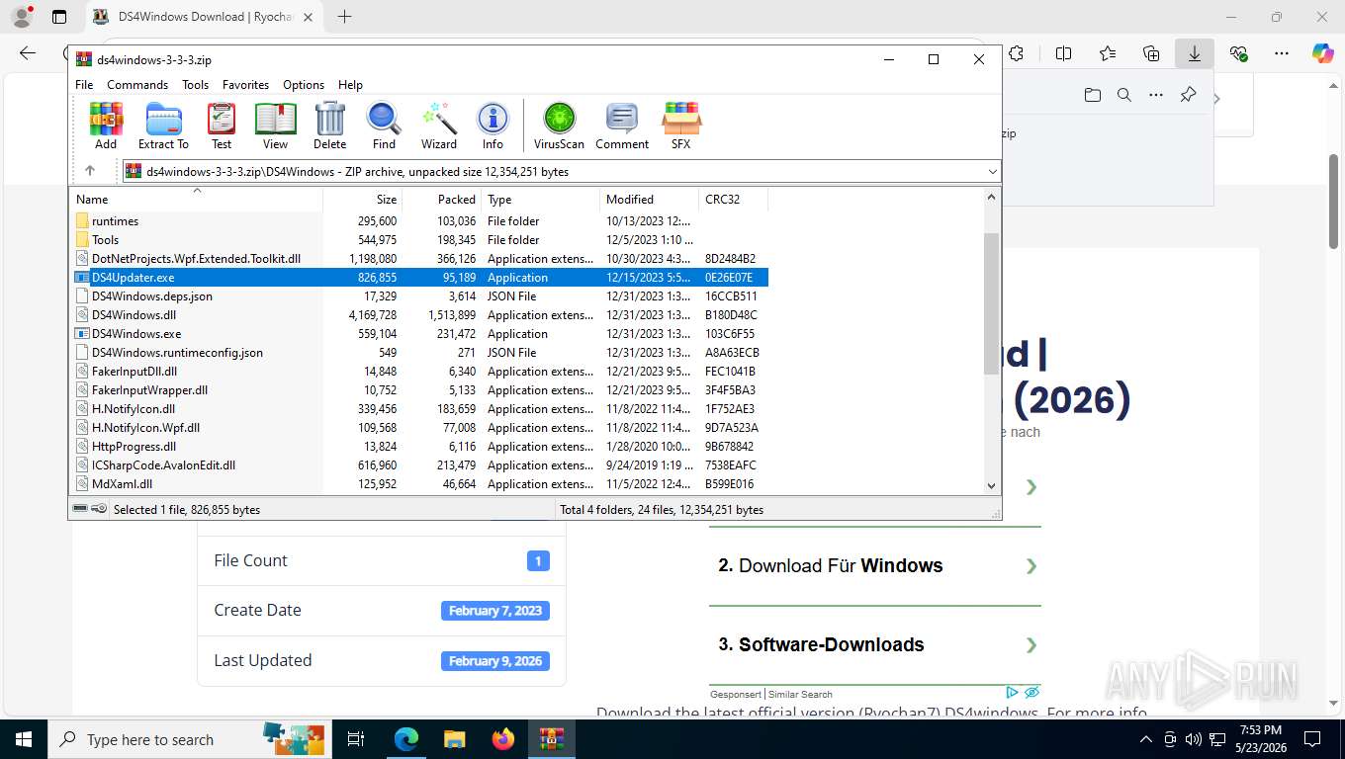The image size is (1345, 759).
Task: Select the Tools folder row
Action: point(419,240)
